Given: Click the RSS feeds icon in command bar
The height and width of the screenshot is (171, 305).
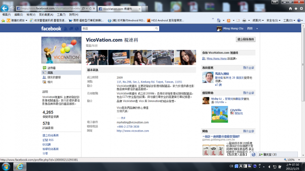Looking at the screenshot, I should pos(229,20).
